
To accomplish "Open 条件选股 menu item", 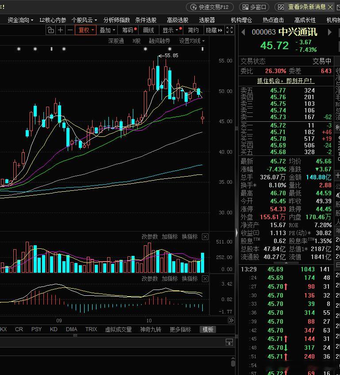I will [146, 20].
